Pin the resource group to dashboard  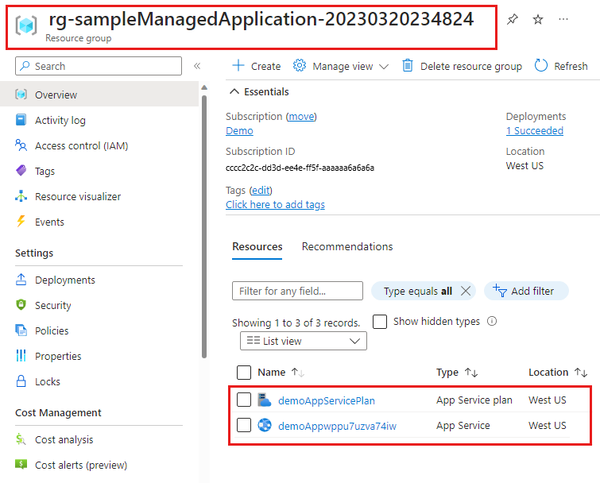point(513,20)
